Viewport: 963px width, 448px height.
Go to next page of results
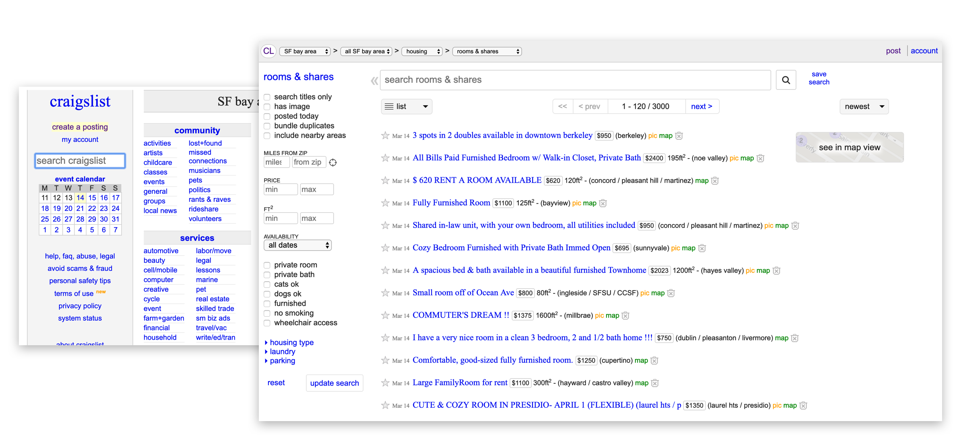click(x=701, y=107)
